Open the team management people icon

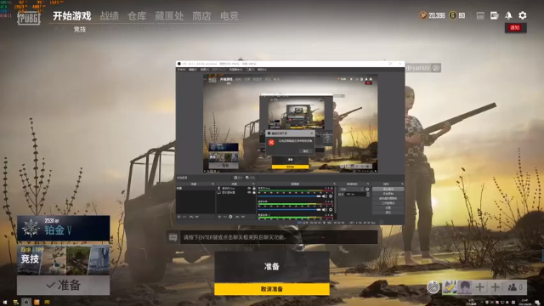pos(513,287)
